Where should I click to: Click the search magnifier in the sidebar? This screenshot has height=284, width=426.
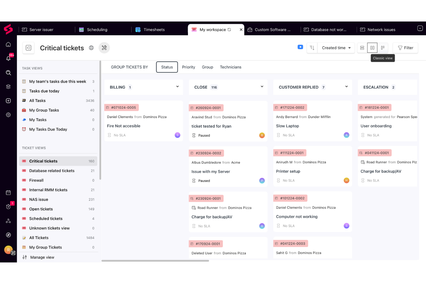8,73
